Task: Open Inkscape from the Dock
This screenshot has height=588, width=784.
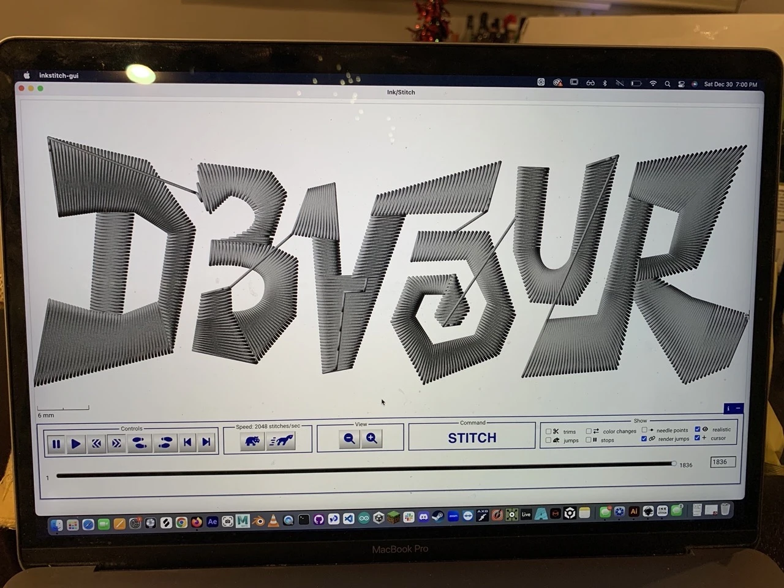Action: click(648, 511)
